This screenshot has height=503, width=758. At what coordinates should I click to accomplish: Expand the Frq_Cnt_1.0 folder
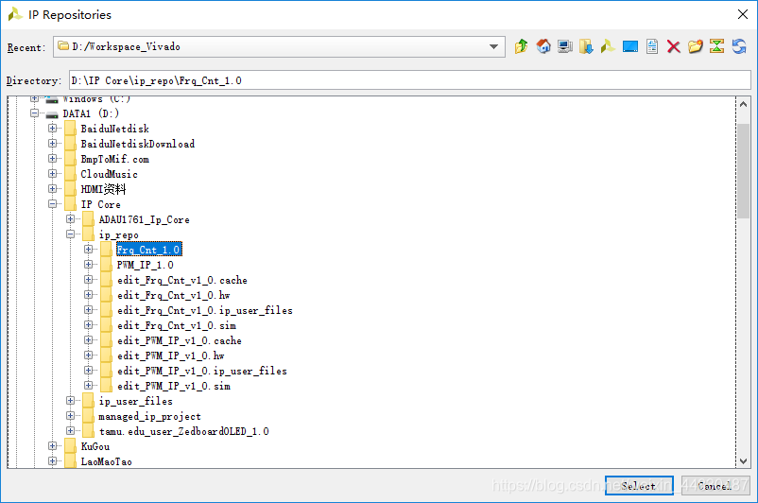coord(89,250)
